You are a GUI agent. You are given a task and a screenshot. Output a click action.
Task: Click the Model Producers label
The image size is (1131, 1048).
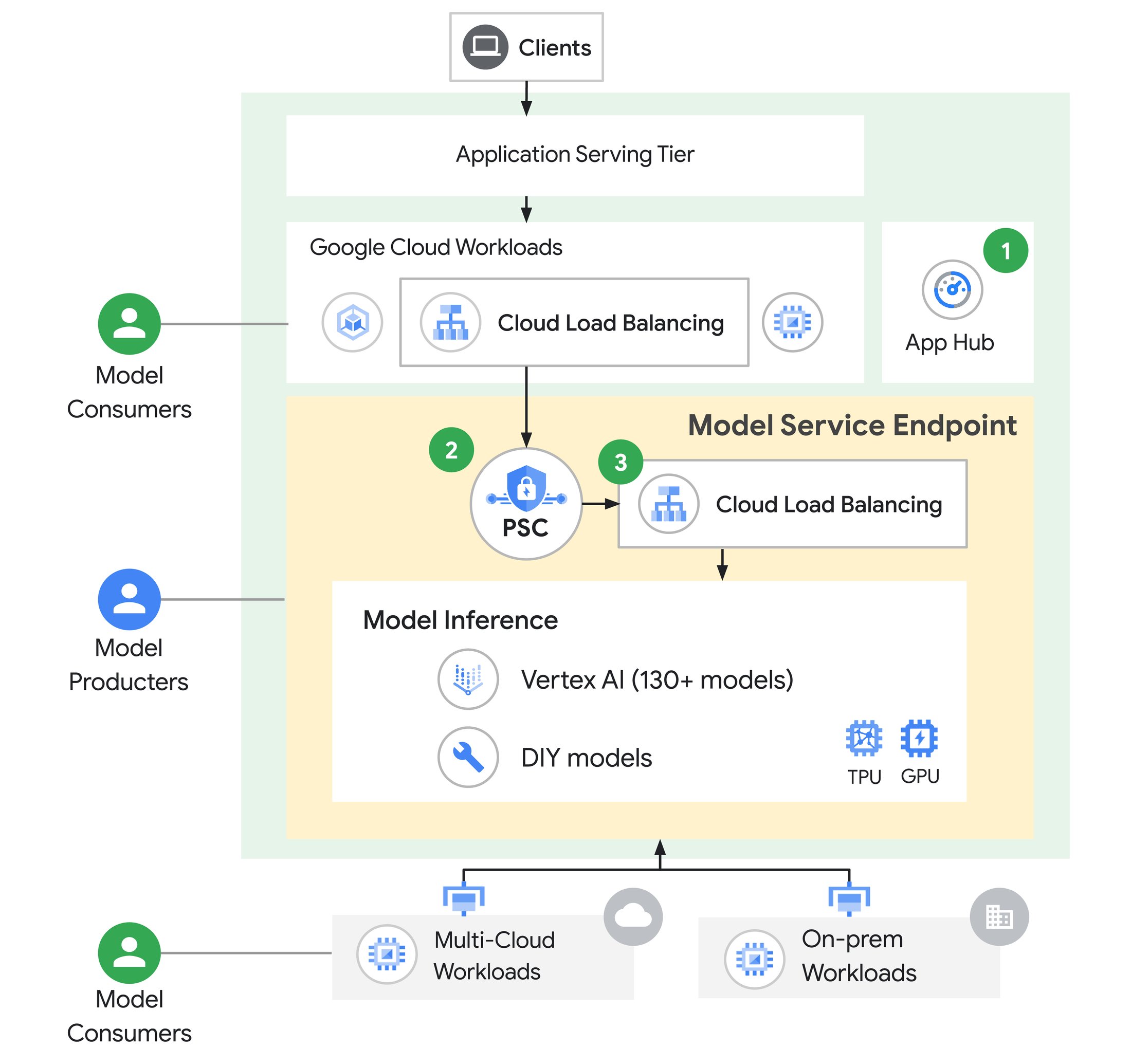click(129, 664)
